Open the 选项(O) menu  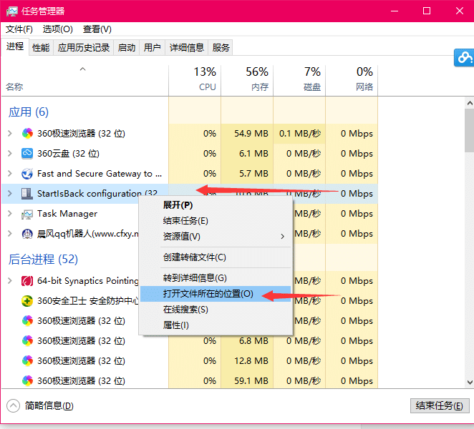pyautogui.click(x=58, y=29)
